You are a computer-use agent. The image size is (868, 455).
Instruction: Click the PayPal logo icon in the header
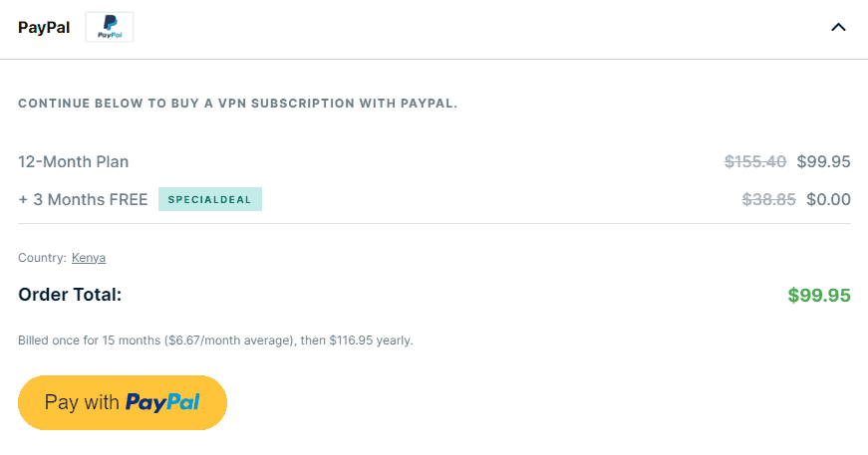coord(110,27)
